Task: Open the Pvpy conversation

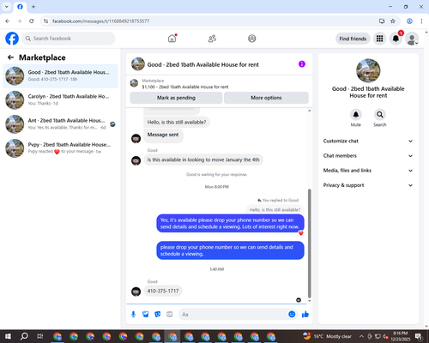Action: pyautogui.click(x=60, y=148)
